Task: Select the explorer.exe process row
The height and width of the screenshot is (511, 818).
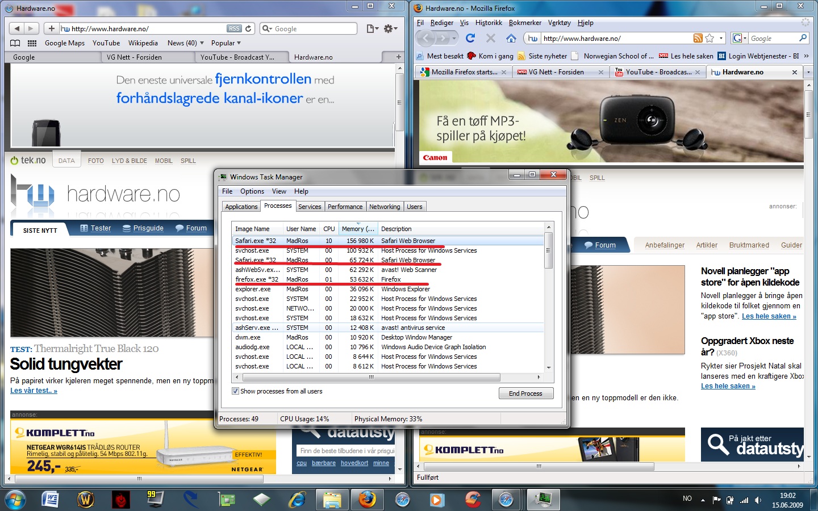Action: [x=389, y=289]
